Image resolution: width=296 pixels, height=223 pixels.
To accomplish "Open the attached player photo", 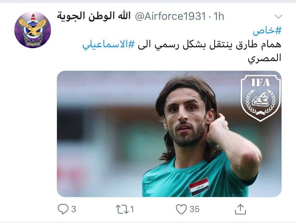I will 169,134.
